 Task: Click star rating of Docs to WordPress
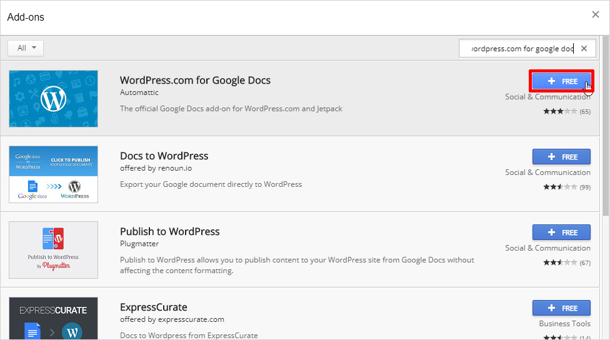point(559,187)
